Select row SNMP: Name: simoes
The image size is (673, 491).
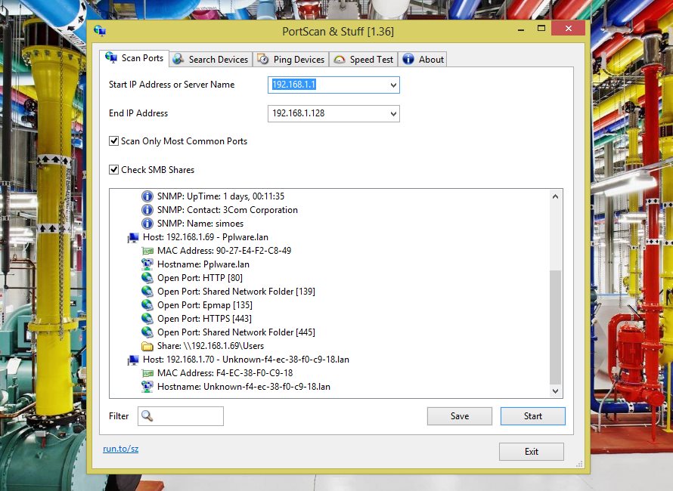click(200, 224)
